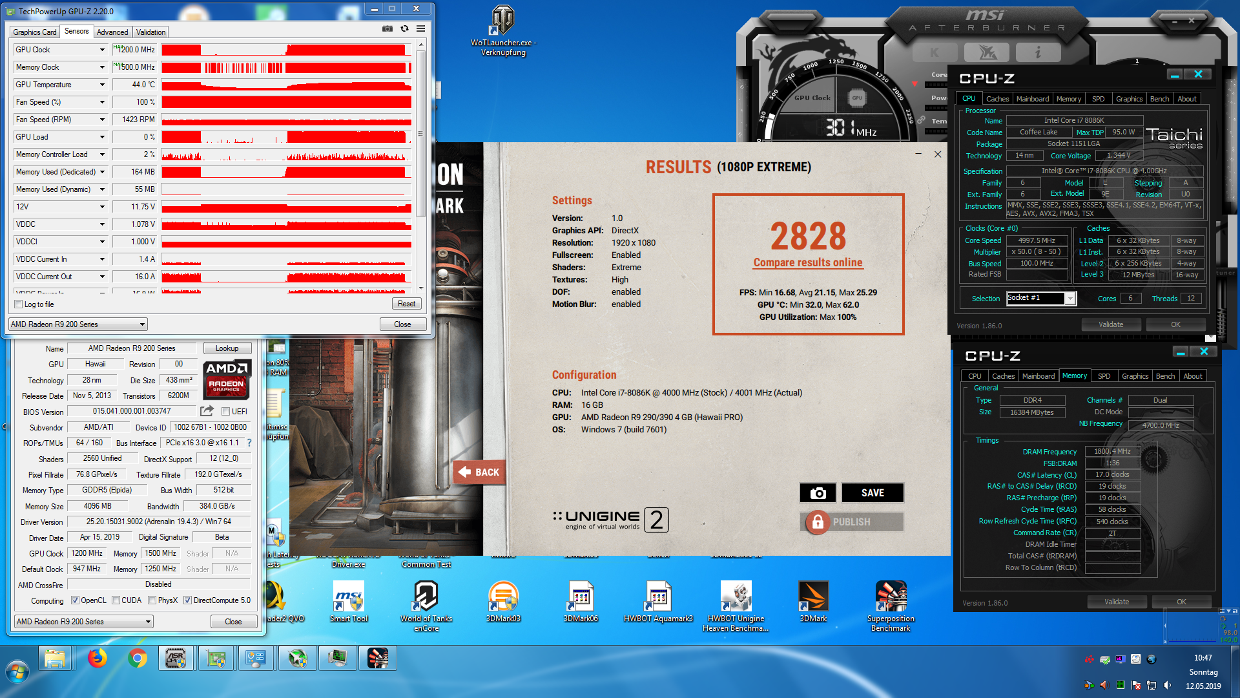
Task: Click the Afterburner Kombustor K icon
Action: [x=935, y=52]
